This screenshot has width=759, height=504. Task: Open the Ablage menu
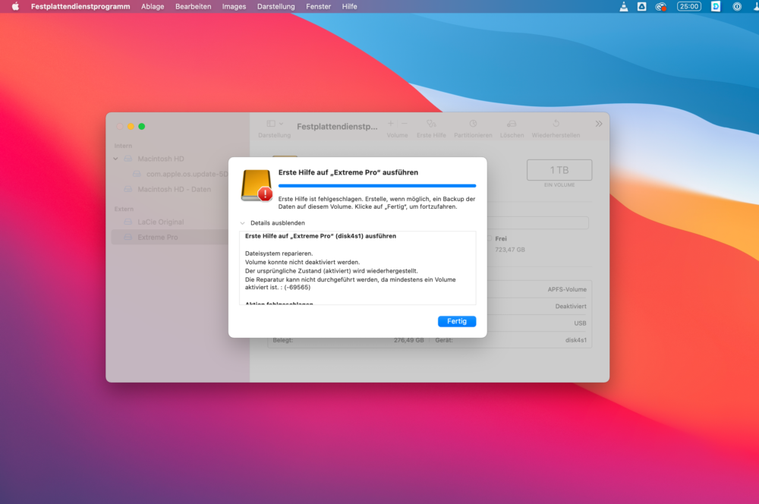153,6
